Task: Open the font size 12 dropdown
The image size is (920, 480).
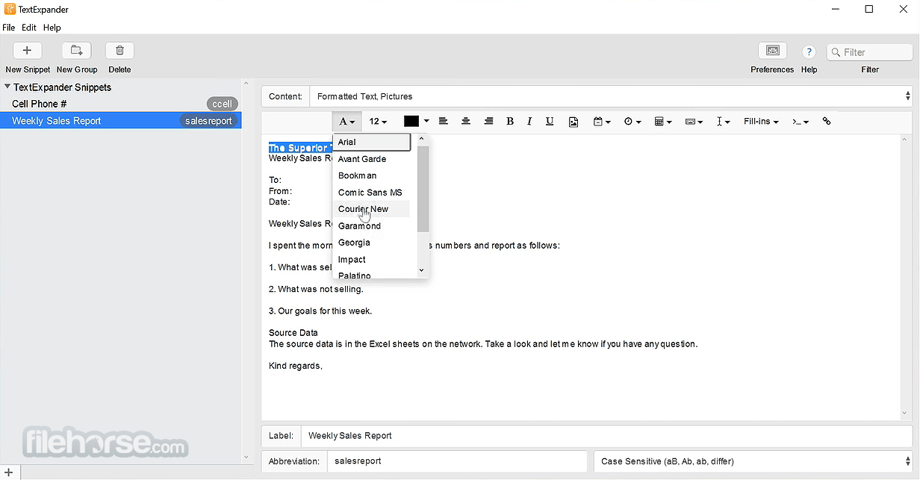Action: (379, 122)
